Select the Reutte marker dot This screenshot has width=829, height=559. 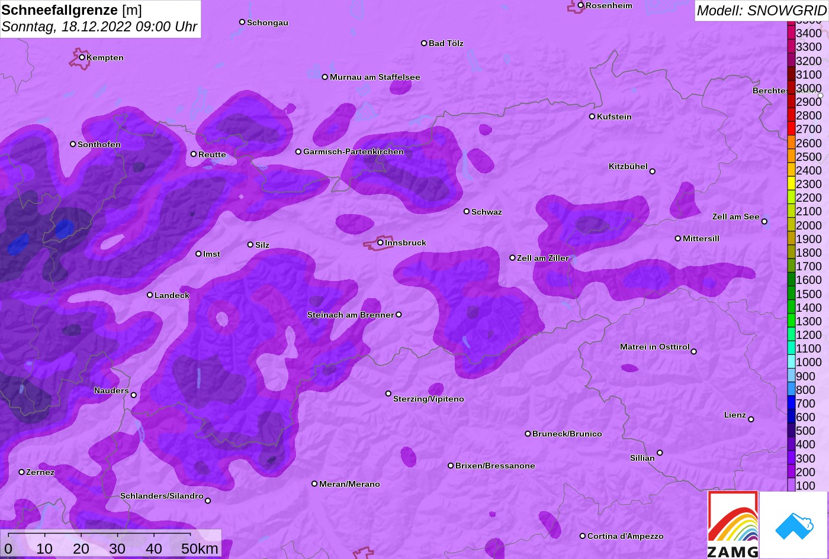click(194, 154)
